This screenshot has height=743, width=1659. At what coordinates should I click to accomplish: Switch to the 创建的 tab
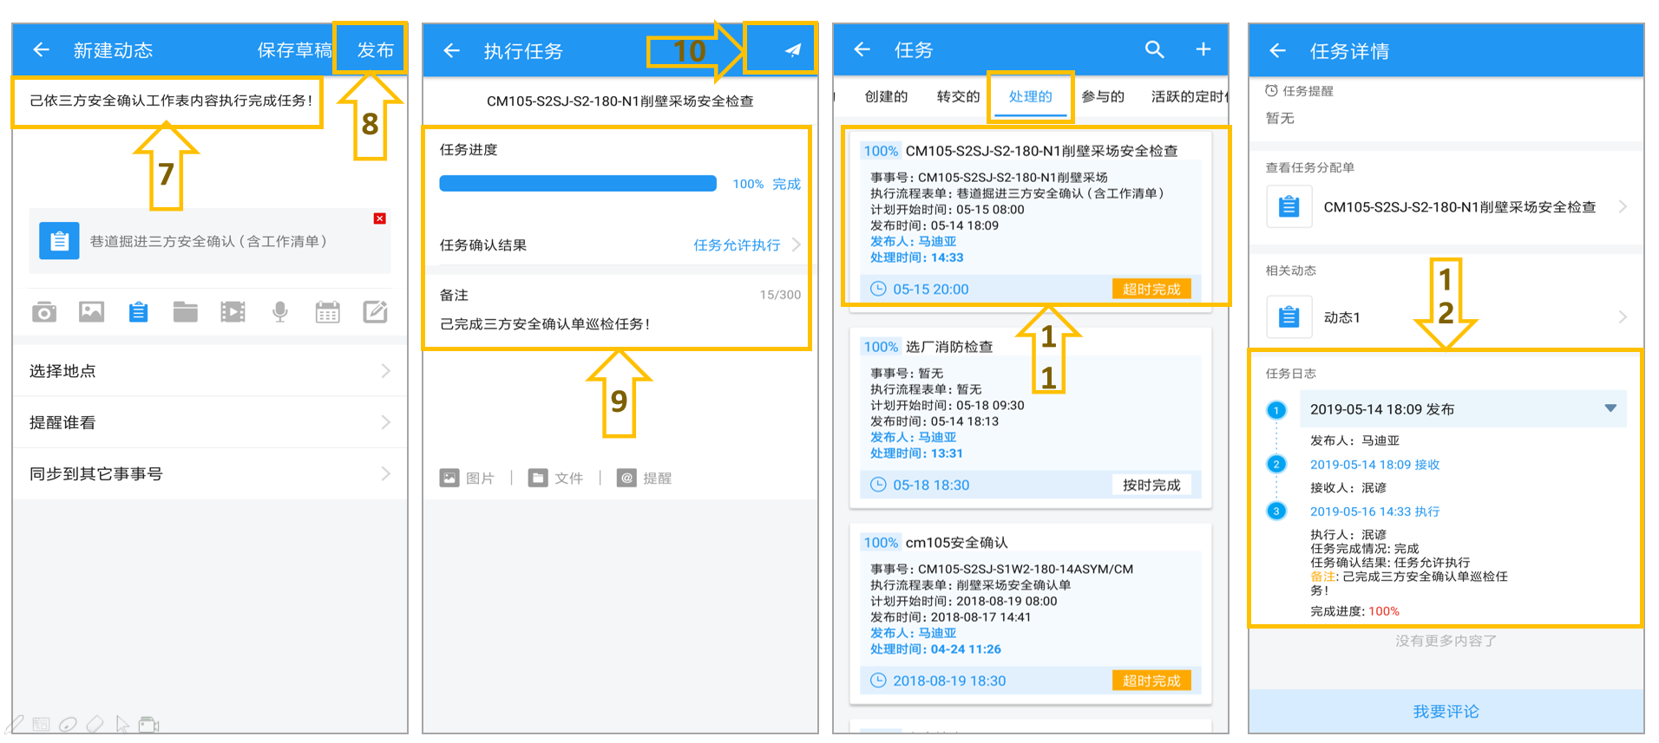[x=886, y=96]
